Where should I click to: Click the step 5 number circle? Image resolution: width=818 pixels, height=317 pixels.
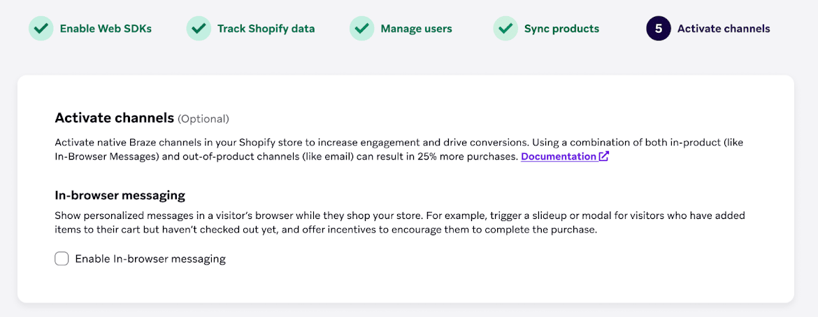(659, 29)
